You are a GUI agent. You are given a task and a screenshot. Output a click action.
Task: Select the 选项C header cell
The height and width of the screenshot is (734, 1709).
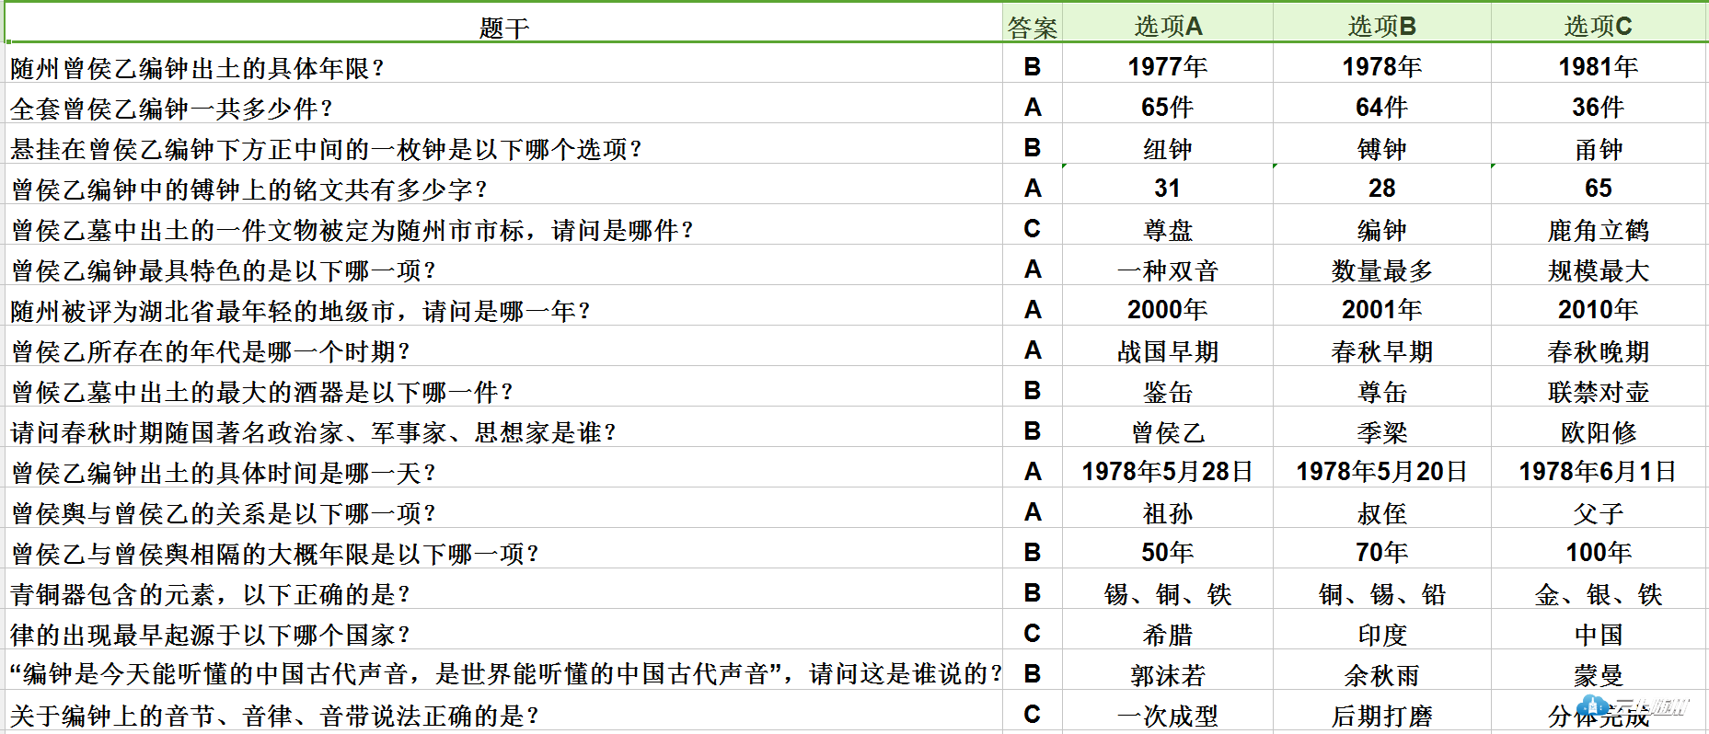(1598, 27)
